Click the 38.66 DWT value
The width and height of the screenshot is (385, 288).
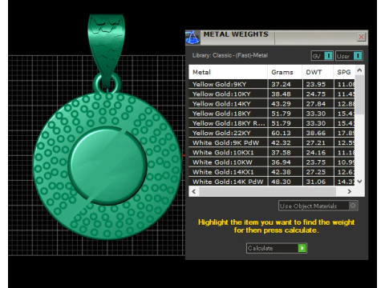[x=316, y=133]
